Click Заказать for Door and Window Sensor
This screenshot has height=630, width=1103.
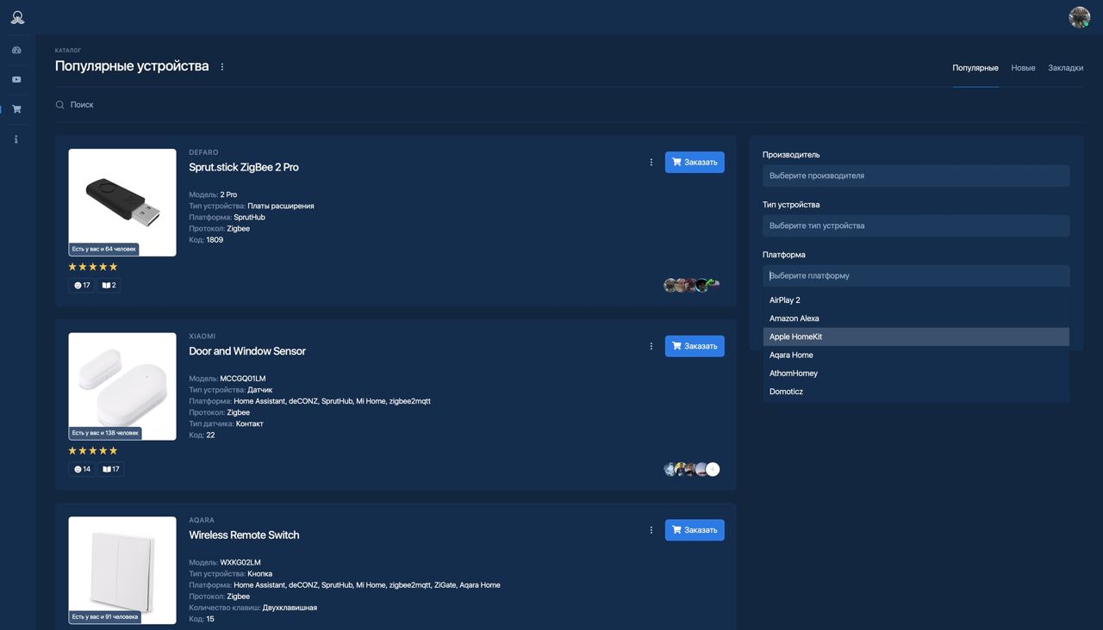coord(695,346)
